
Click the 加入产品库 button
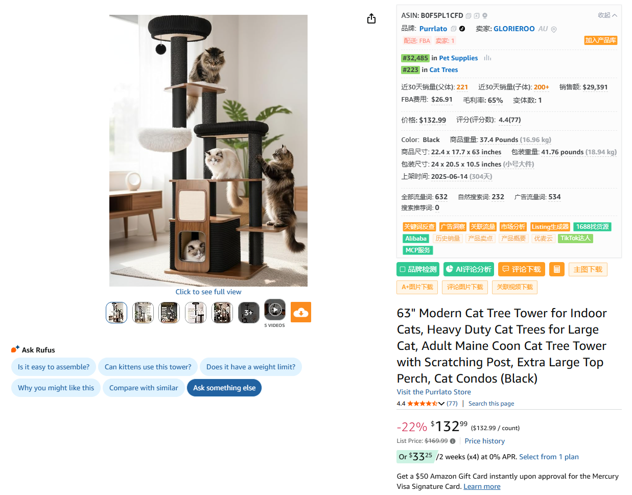click(600, 40)
